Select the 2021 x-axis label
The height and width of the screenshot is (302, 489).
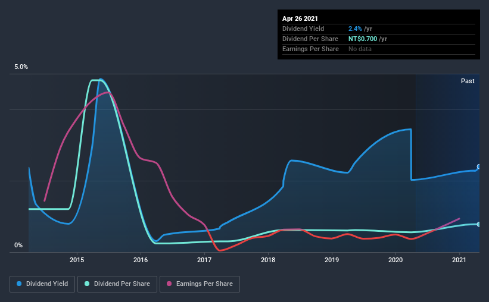coord(459,260)
